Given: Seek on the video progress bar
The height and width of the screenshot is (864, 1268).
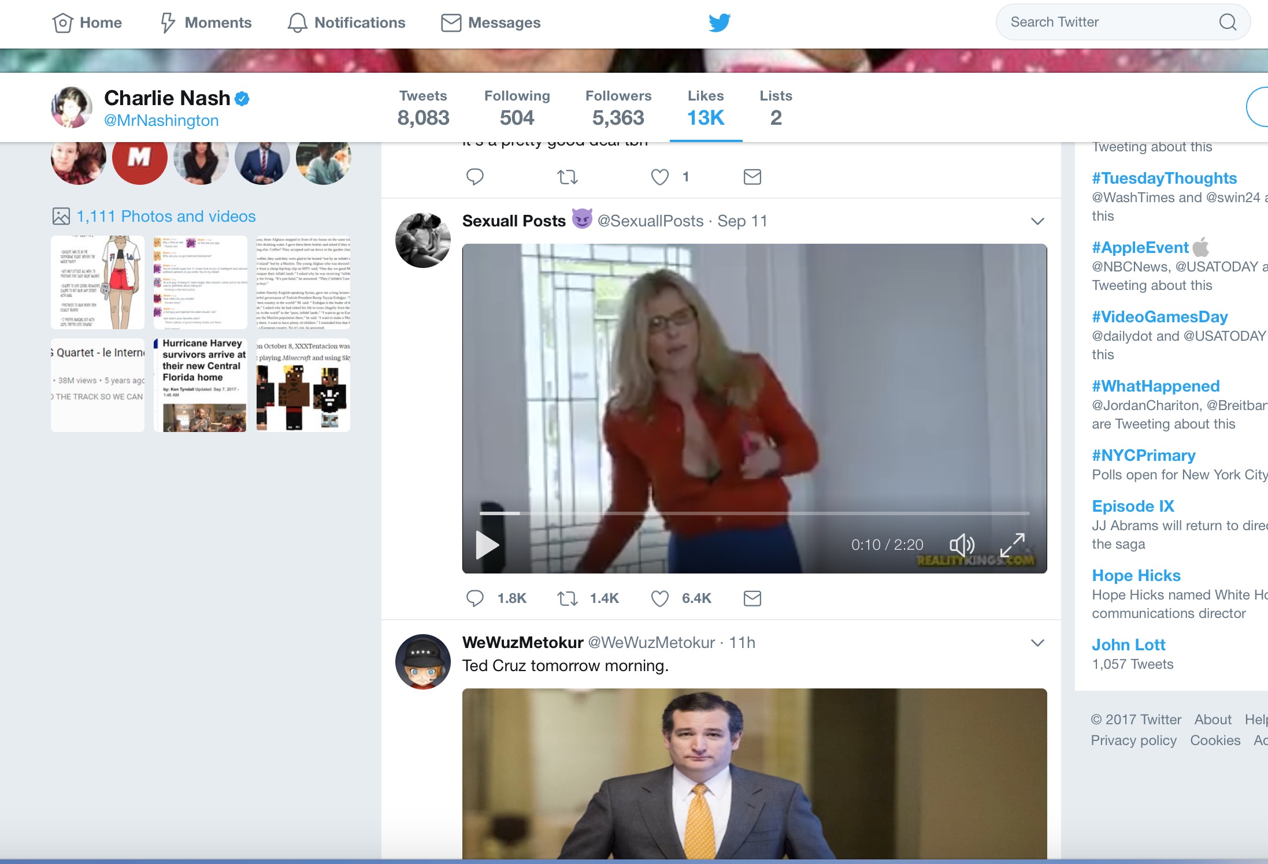Looking at the screenshot, I should (754, 513).
